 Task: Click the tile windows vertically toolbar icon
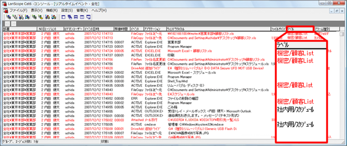point(82,17)
